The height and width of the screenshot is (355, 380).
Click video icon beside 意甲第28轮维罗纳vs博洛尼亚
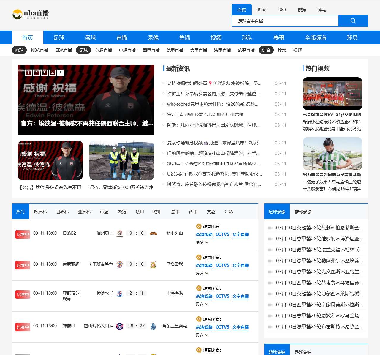pos(270,239)
